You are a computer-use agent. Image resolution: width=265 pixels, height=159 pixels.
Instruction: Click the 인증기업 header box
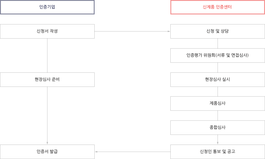[x=47, y=7]
